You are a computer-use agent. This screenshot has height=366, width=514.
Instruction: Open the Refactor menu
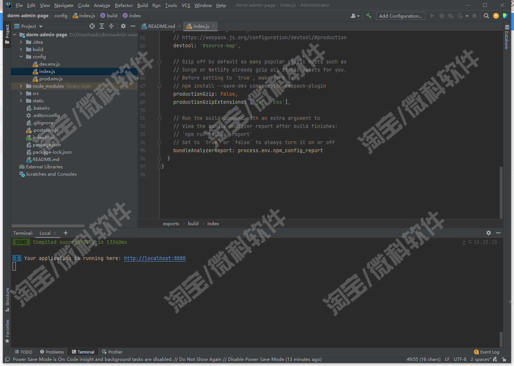tap(124, 5)
